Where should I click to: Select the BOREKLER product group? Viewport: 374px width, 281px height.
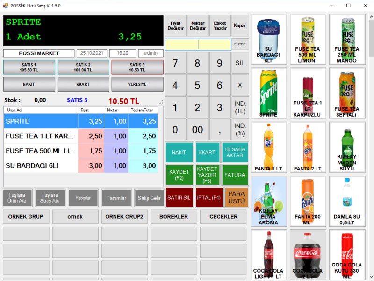(x=174, y=217)
